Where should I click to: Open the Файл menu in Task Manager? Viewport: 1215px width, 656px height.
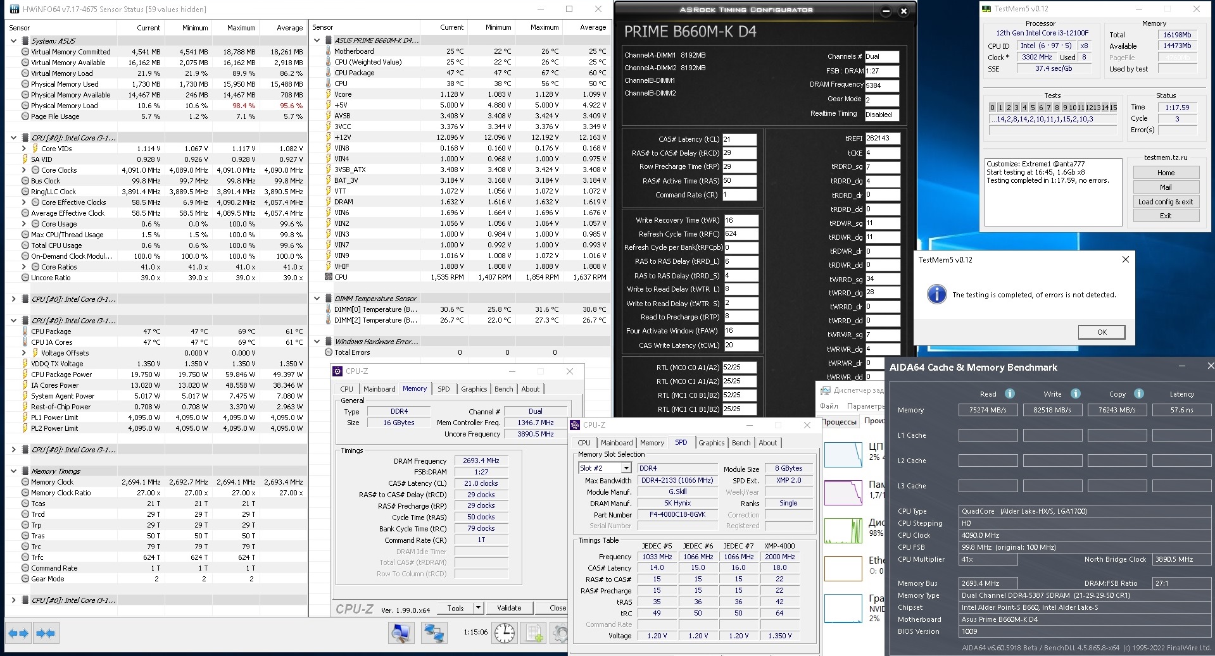coord(829,406)
